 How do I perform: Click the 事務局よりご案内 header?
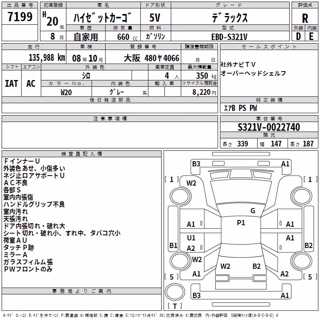tap(82, 291)
